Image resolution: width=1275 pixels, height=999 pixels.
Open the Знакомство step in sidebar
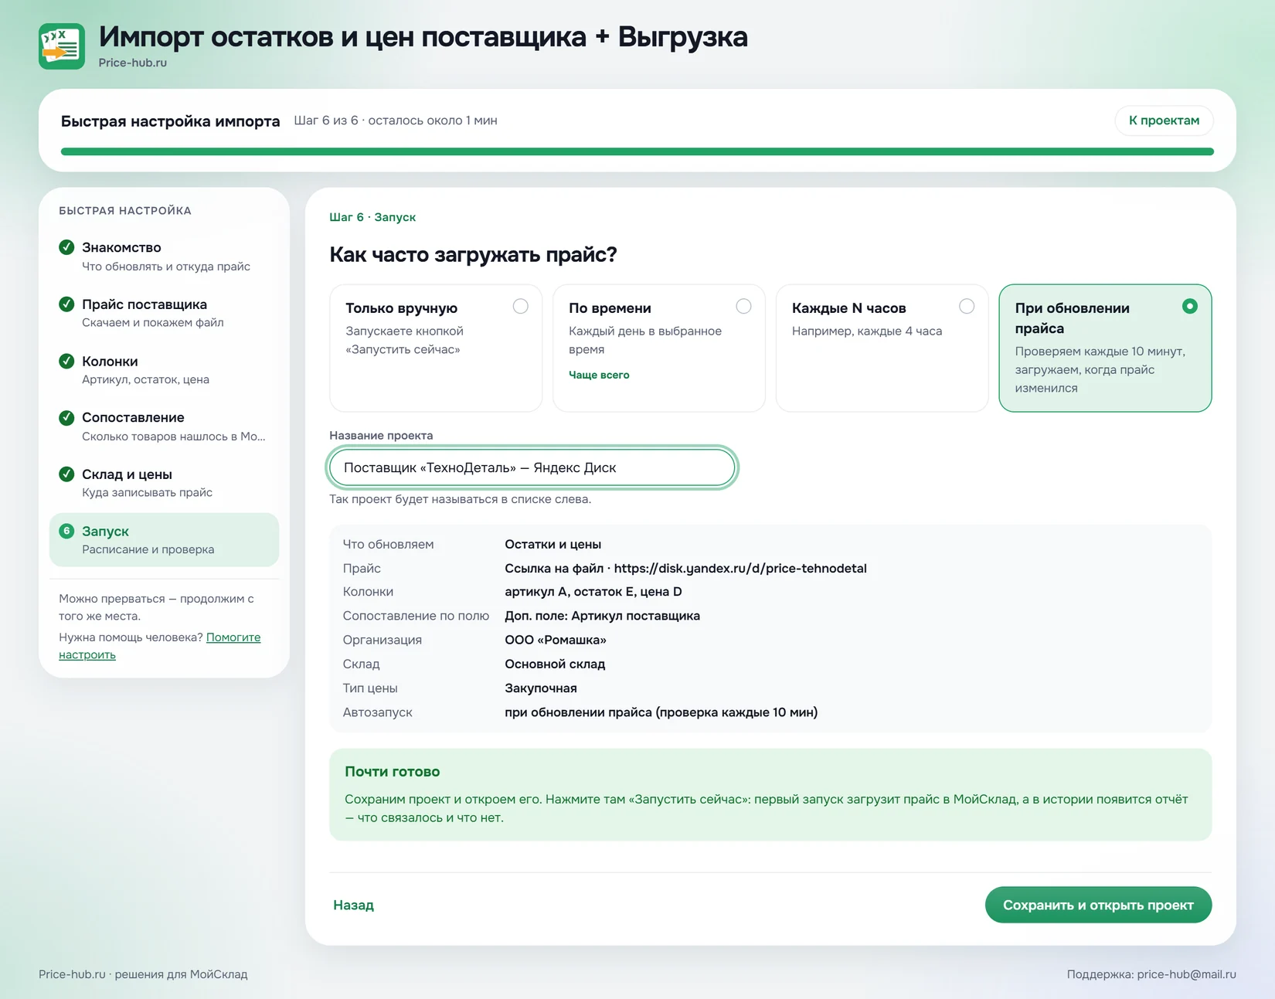(164, 257)
